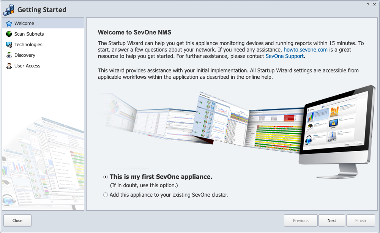Open the User Access step
This screenshot has width=380, height=233.
(43, 66)
